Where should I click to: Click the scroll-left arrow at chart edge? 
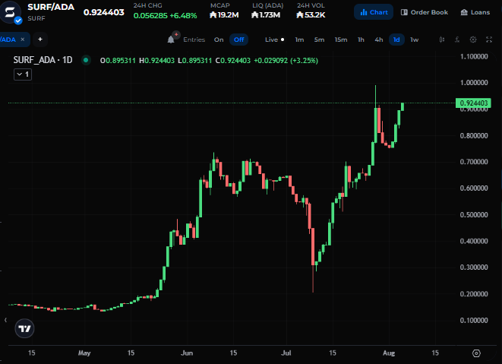(x=5, y=320)
